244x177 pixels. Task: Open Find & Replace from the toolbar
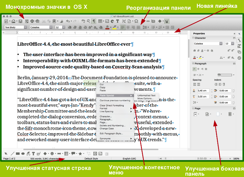(88, 21)
